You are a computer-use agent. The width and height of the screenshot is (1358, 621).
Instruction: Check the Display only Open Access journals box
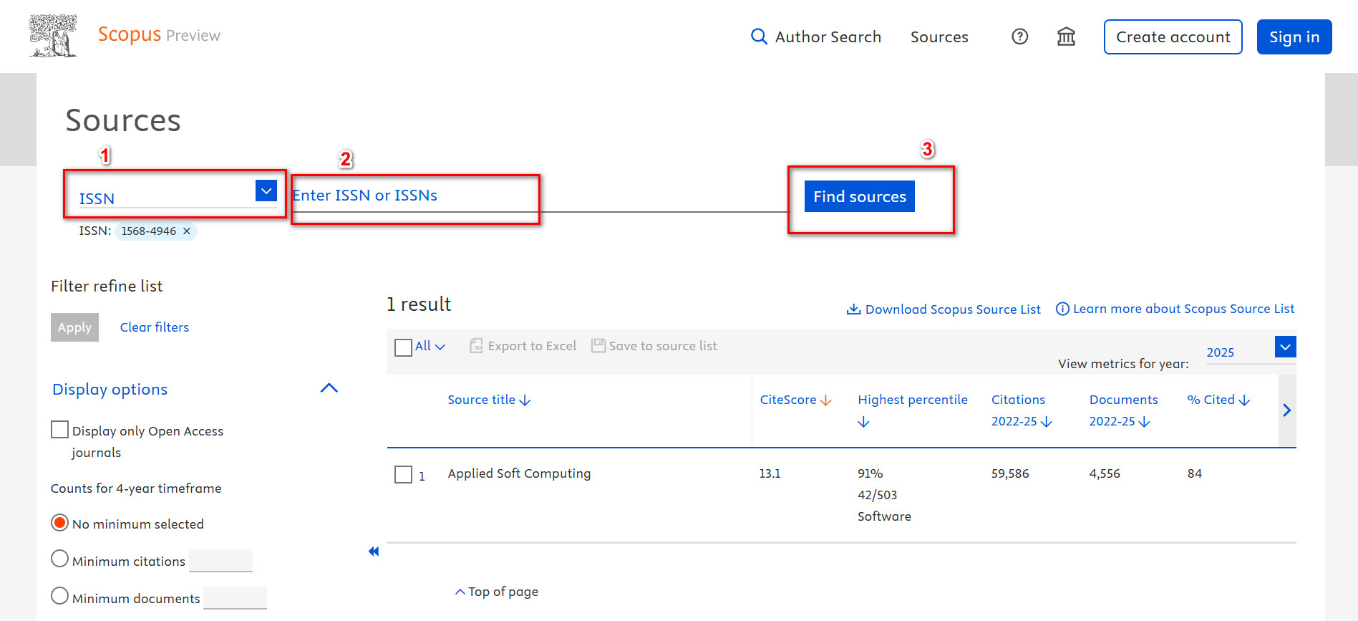pyautogui.click(x=60, y=430)
